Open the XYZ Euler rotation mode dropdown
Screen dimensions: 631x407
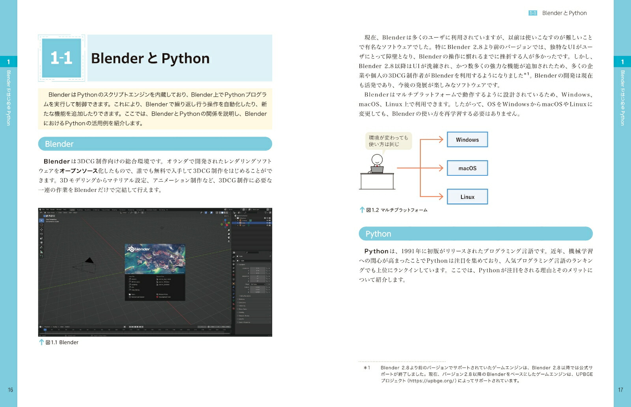pyautogui.click(x=257, y=284)
